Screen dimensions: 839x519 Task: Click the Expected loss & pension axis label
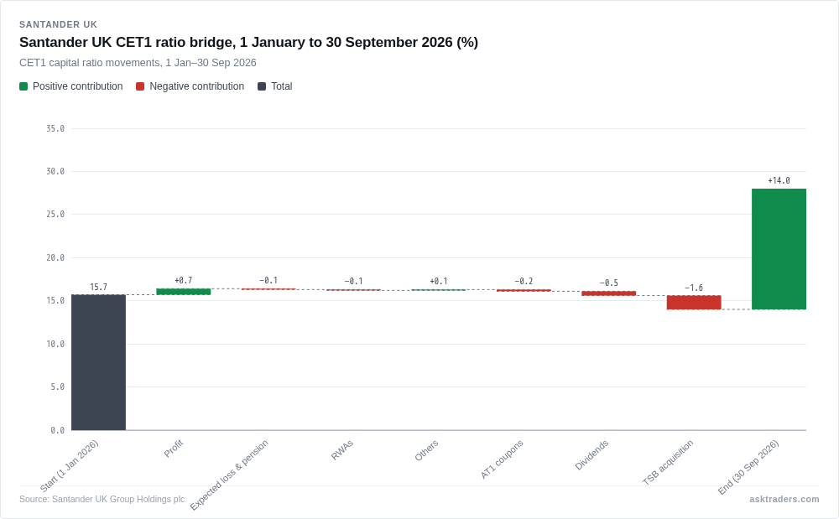tap(229, 475)
